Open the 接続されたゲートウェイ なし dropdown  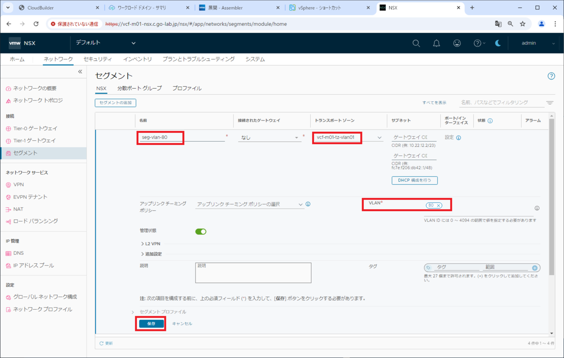[269, 137]
